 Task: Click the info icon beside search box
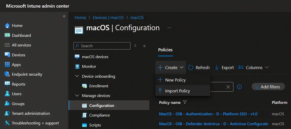pos(239,87)
